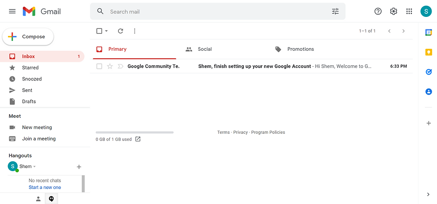This screenshot has width=437, height=204.
Task: Click the Start a new one link
Action: pos(45,187)
